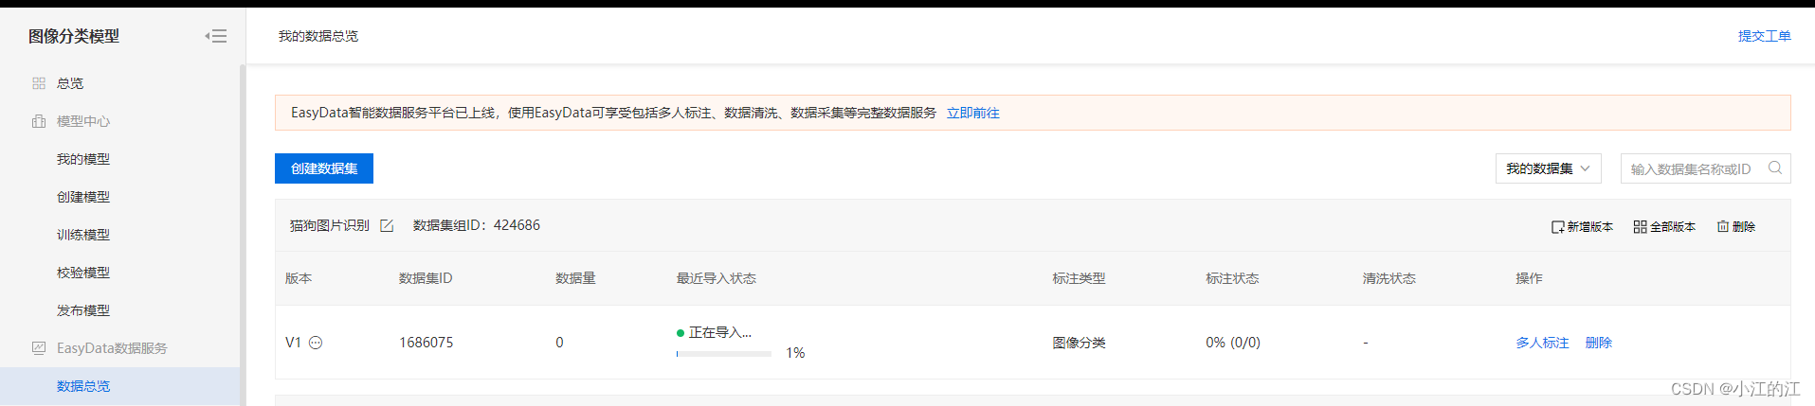Click the 图像分类模型 sidebar title
The image size is (1815, 406).
point(74,36)
